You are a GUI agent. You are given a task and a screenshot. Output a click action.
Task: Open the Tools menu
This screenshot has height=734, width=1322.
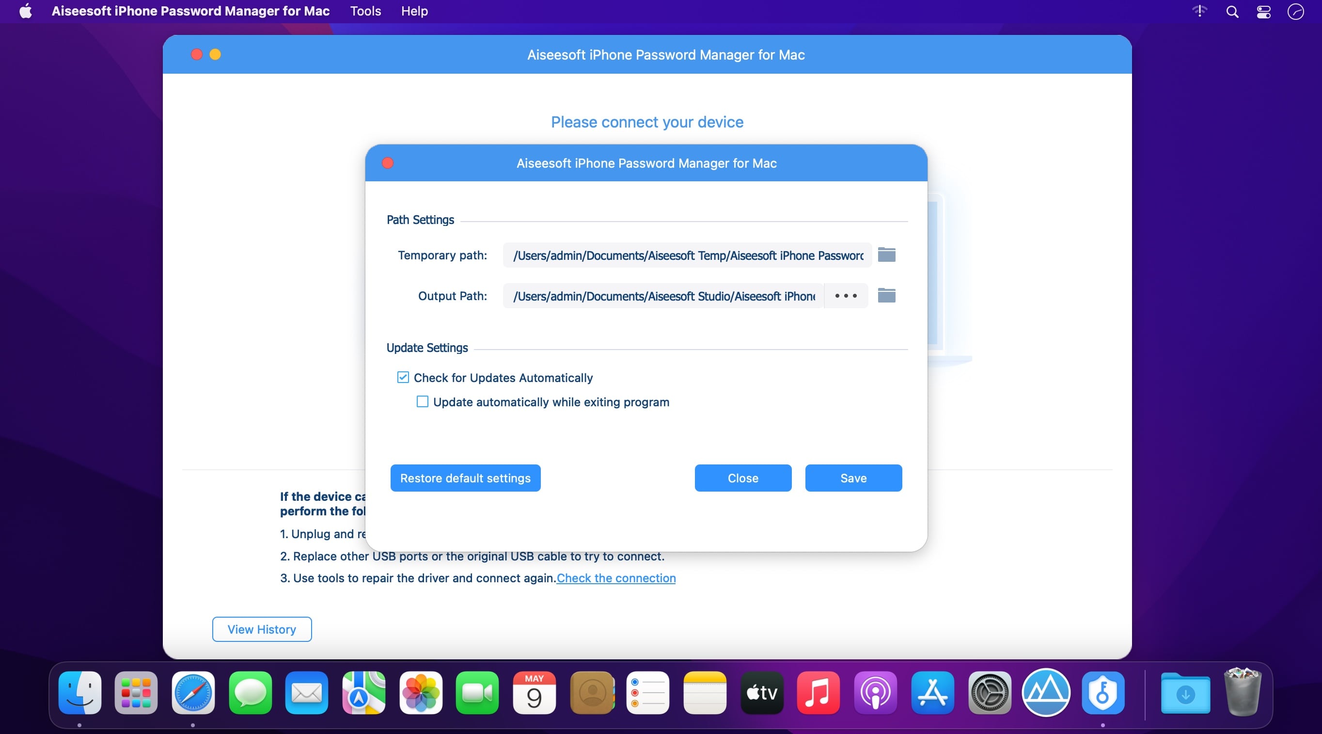point(365,11)
